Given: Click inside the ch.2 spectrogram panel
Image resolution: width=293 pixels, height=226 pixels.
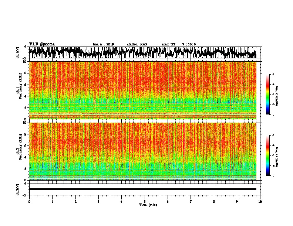Looking at the screenshot, I should 142,151.
